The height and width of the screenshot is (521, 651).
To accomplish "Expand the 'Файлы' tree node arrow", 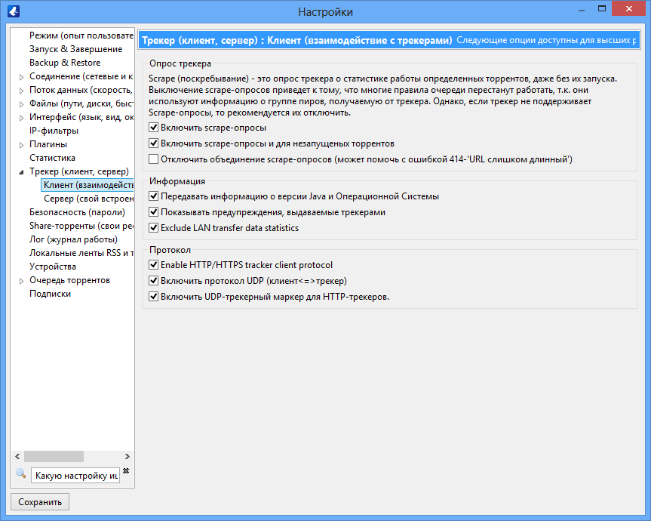I will pyautogui.click(x=22, y=104).
